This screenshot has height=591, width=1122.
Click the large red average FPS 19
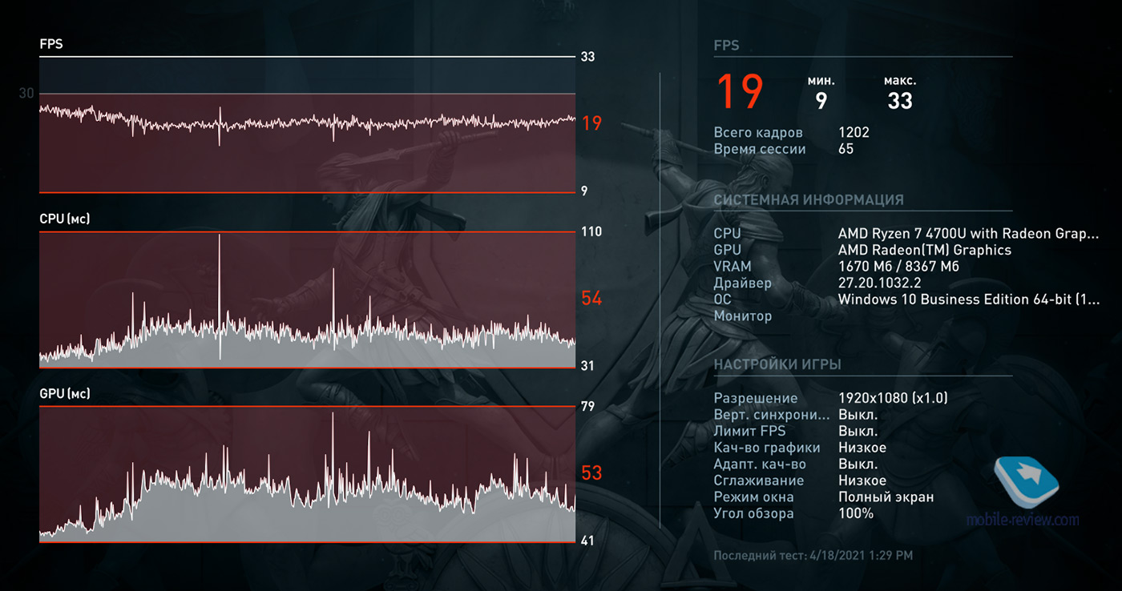coord(740,91)
